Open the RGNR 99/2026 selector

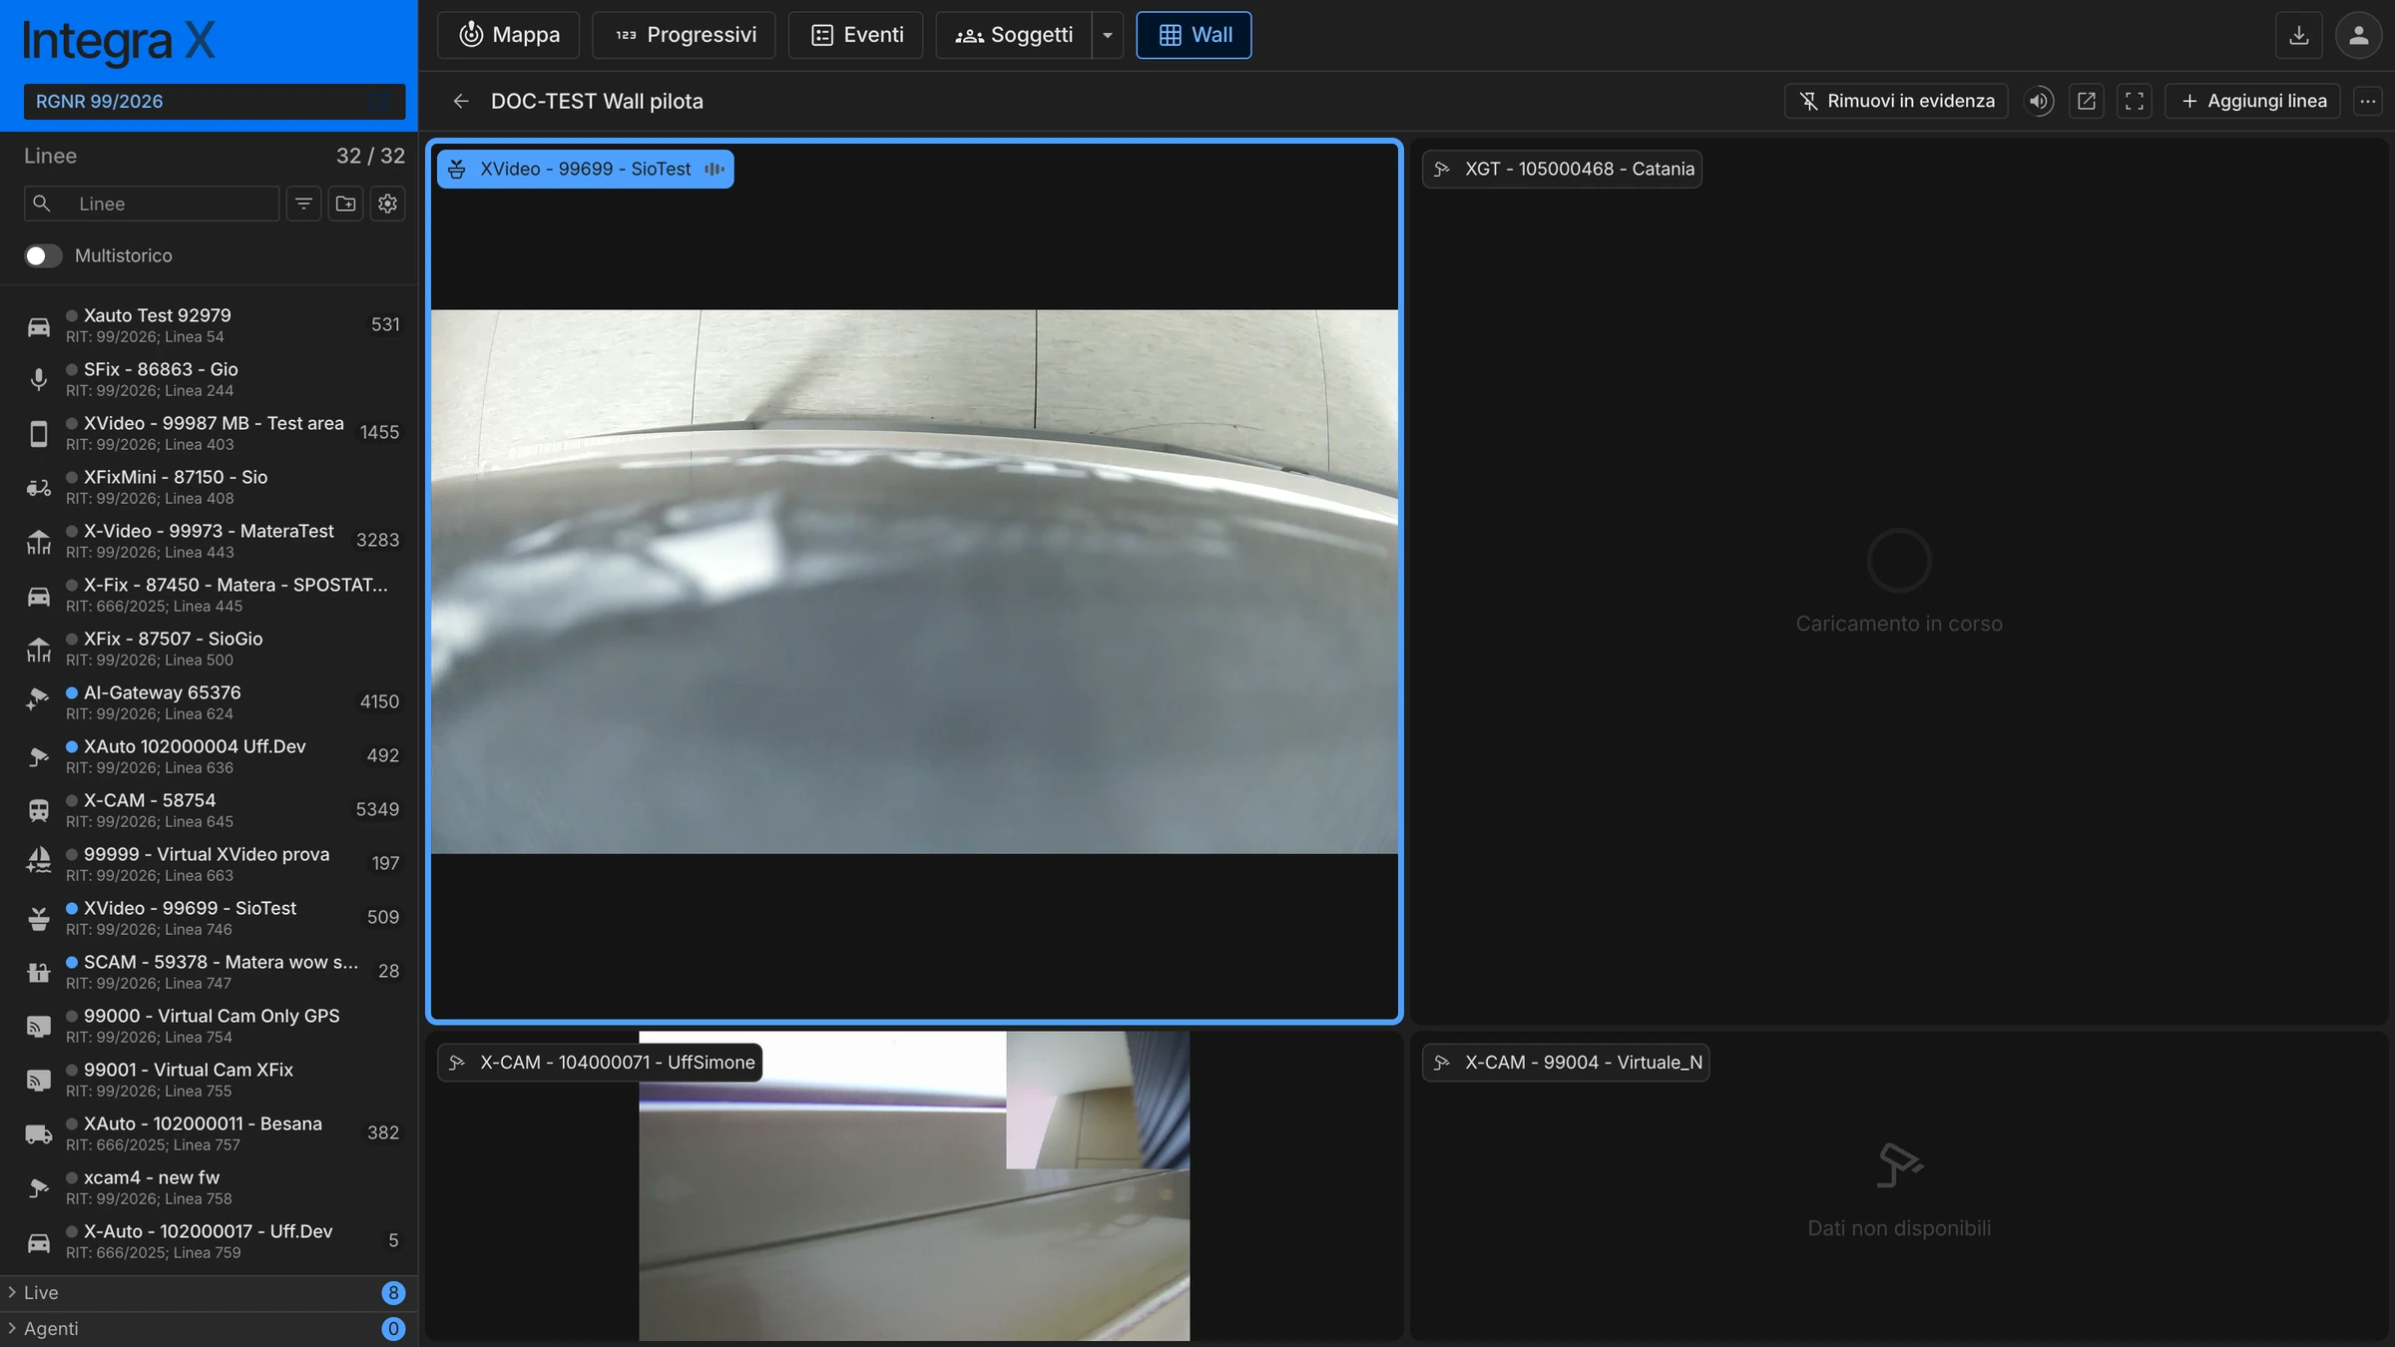click(215, 101)
